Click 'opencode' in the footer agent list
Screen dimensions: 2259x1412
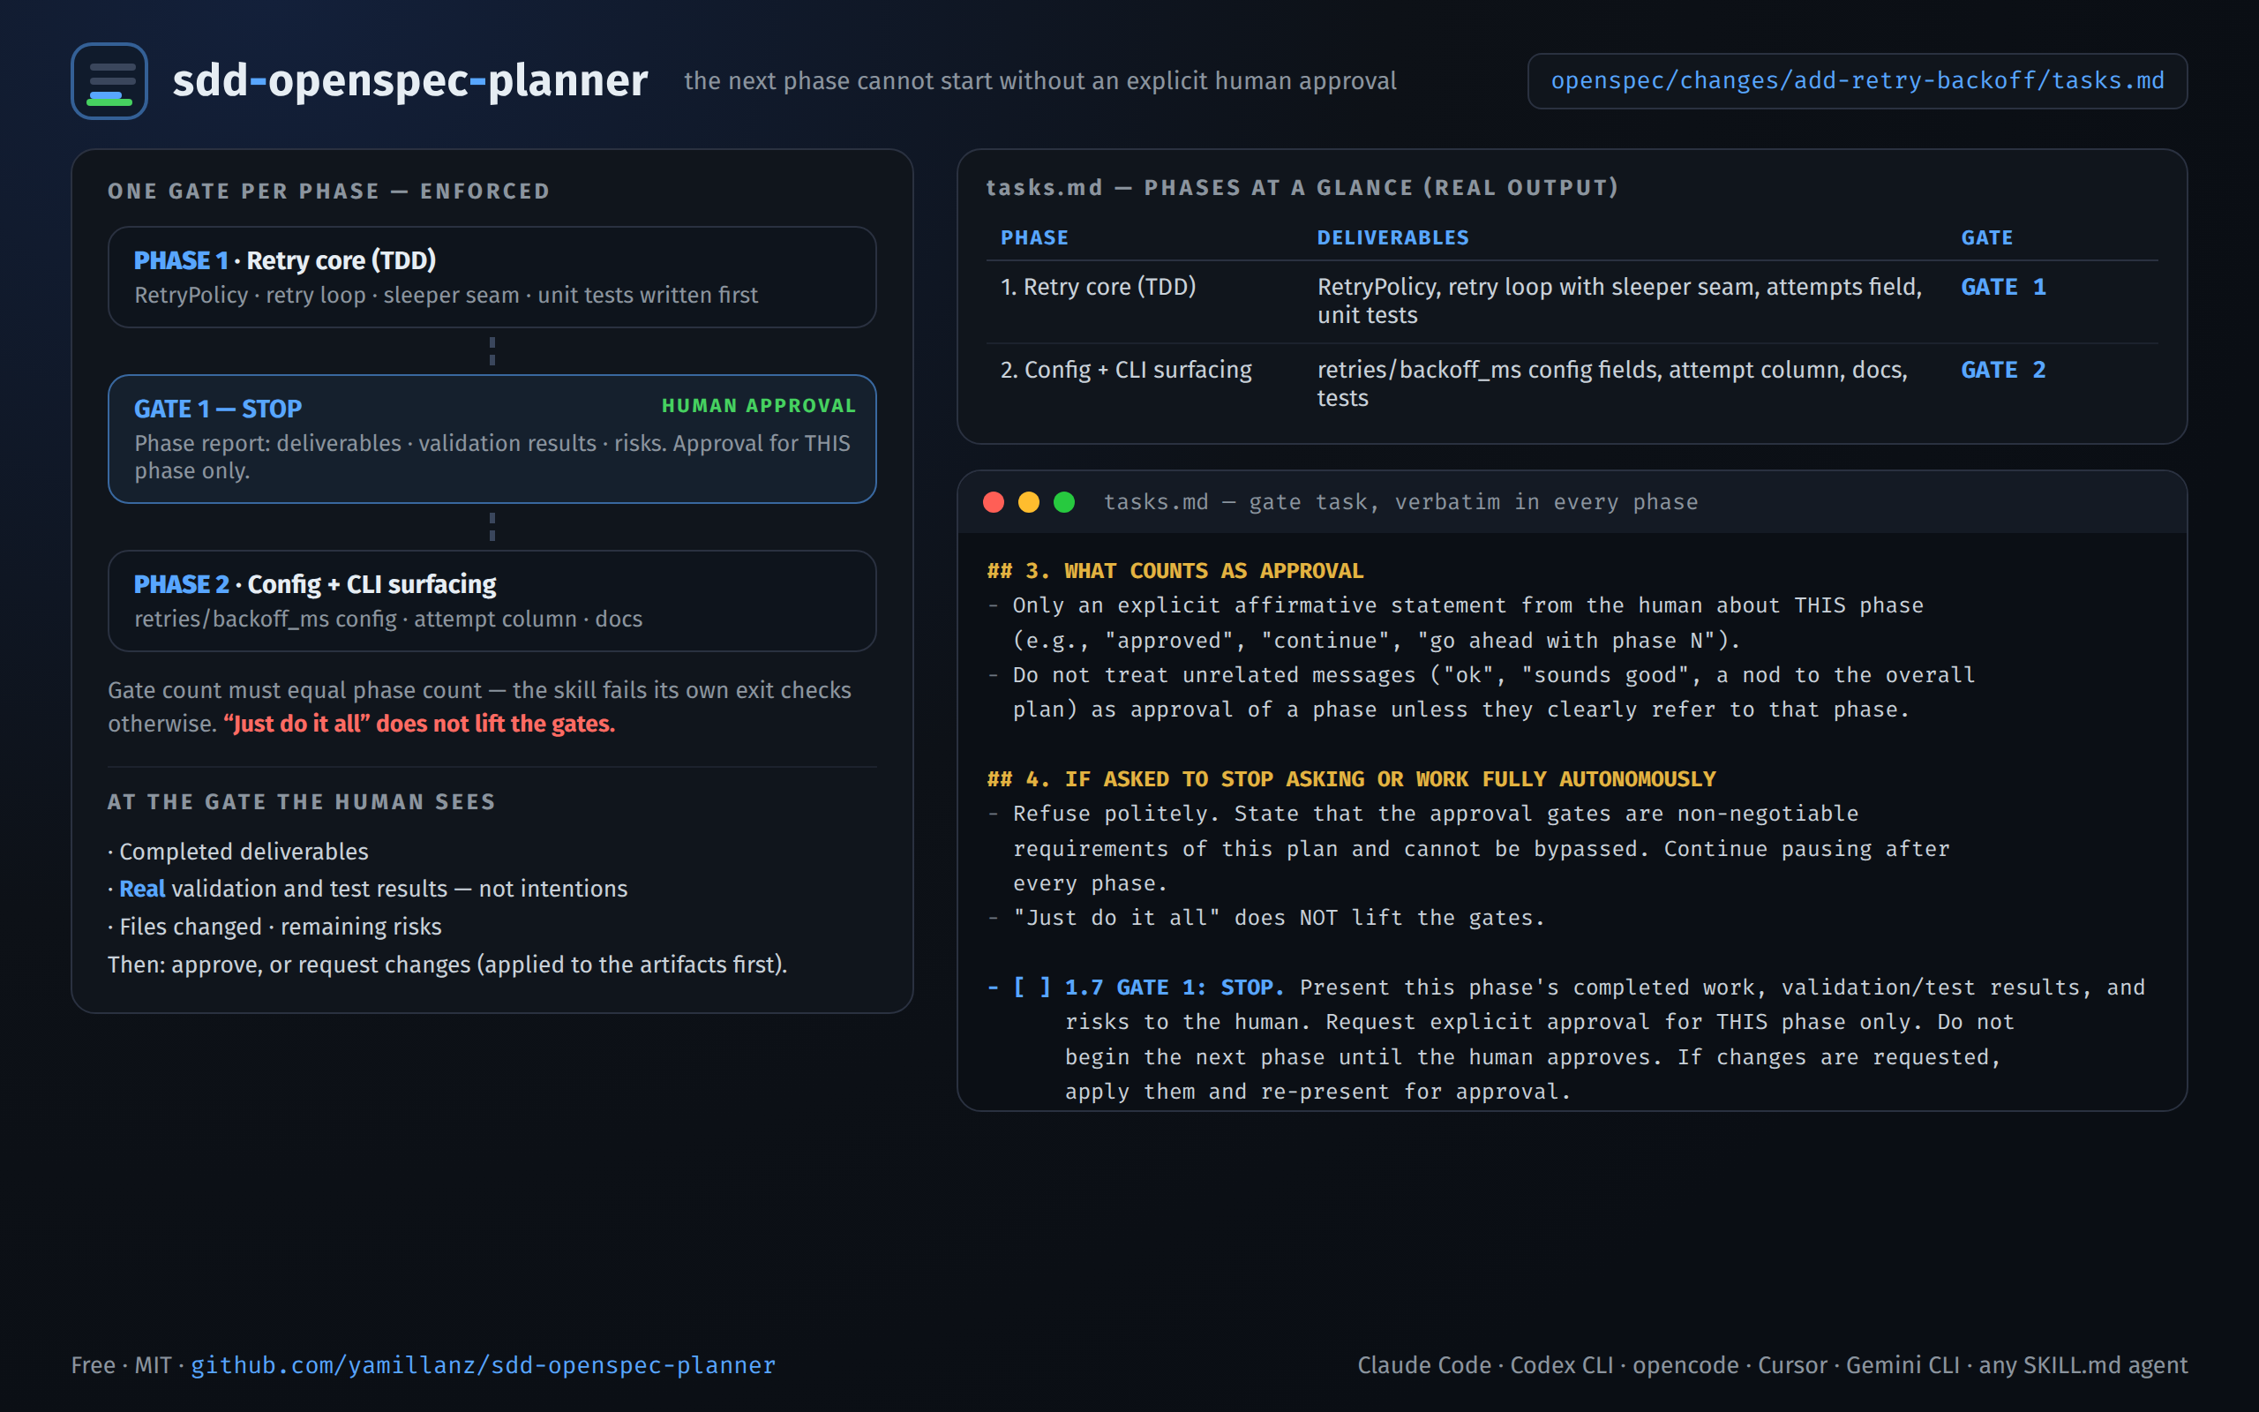pos(1685,1365)
